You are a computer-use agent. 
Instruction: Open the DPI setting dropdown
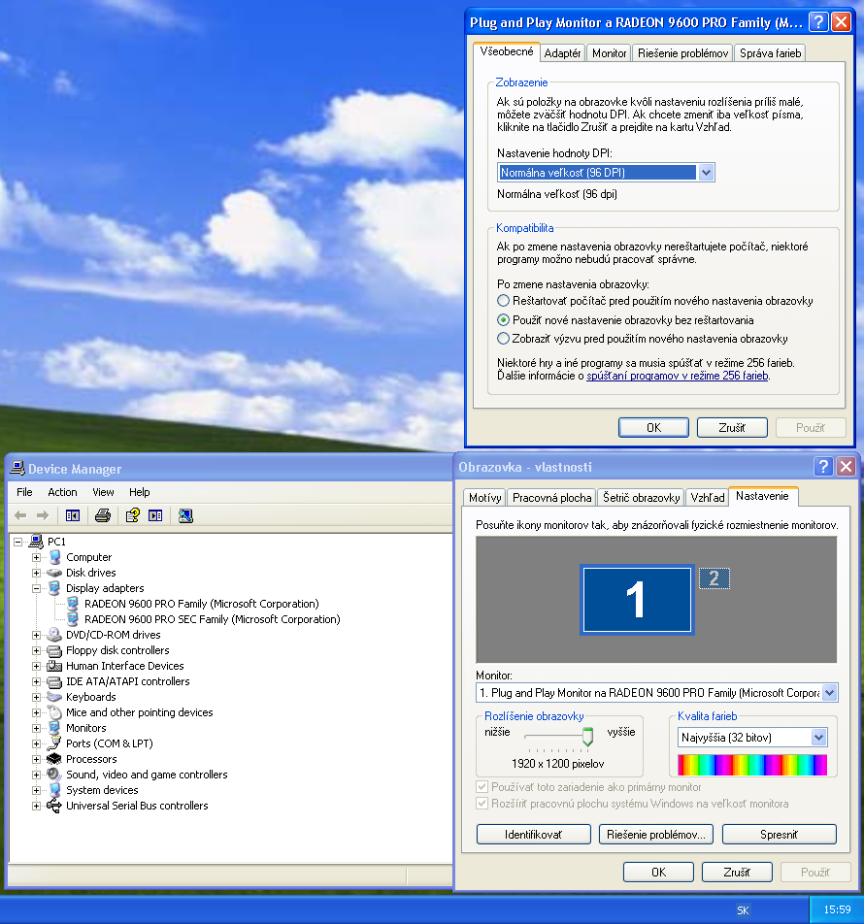(x=706, y=173)
